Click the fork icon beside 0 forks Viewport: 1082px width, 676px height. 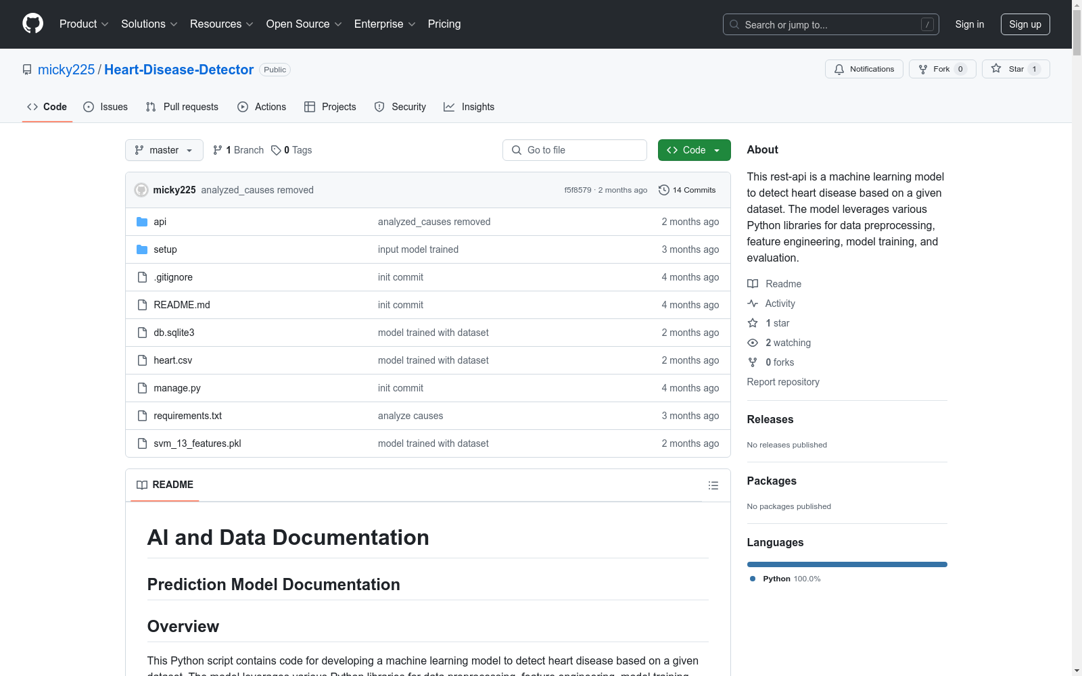tap(753, 362)
